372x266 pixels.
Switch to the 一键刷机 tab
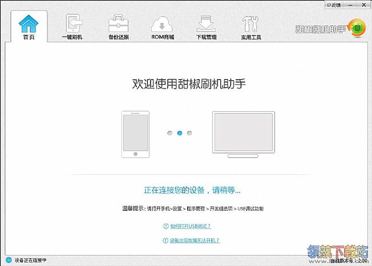point(72,27)
